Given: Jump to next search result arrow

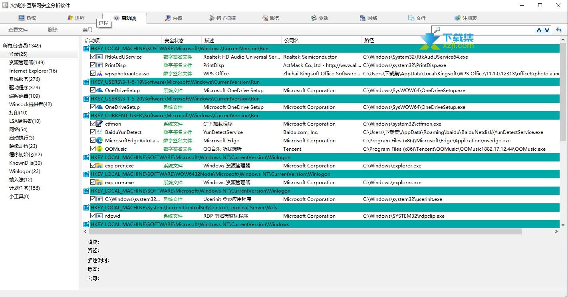Looking at the screenshot, I should click(x=547, y=30).
